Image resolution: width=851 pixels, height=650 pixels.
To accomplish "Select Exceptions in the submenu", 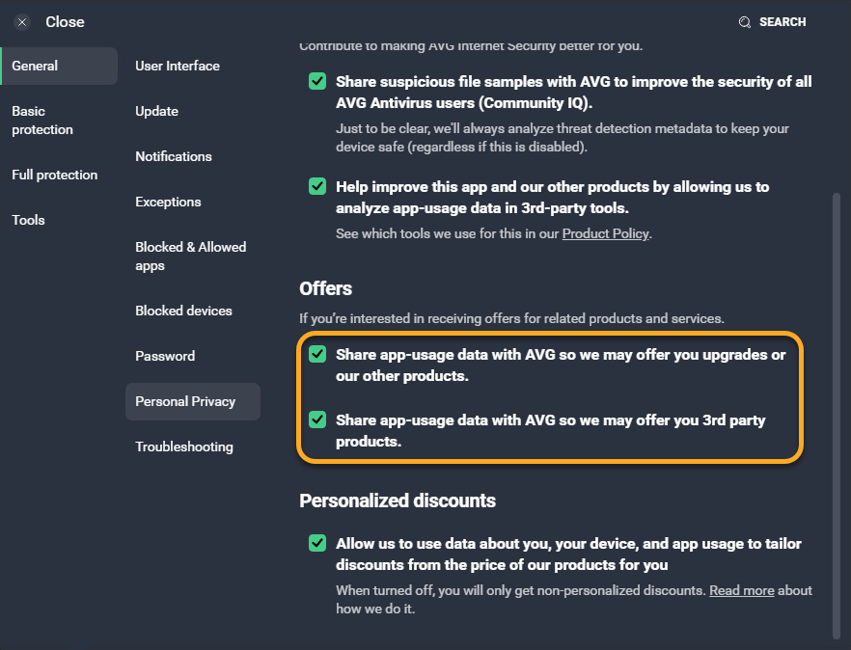I will (169, 202).
